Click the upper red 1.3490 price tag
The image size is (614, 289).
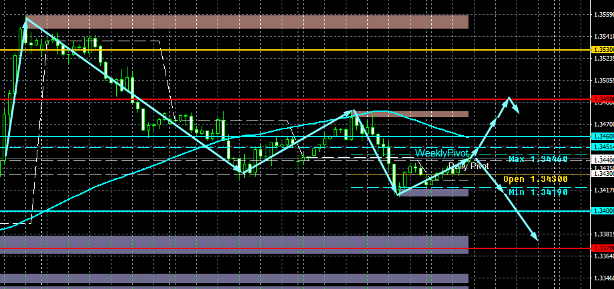[x=602, y=99]
